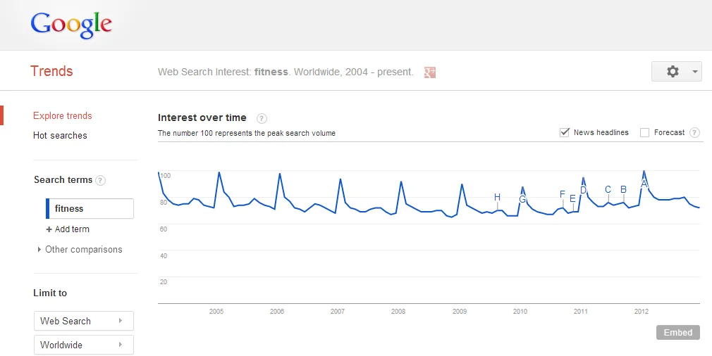Open the Web Search dropdown
The height and width of the screenshot is (356, 712).
84,321
